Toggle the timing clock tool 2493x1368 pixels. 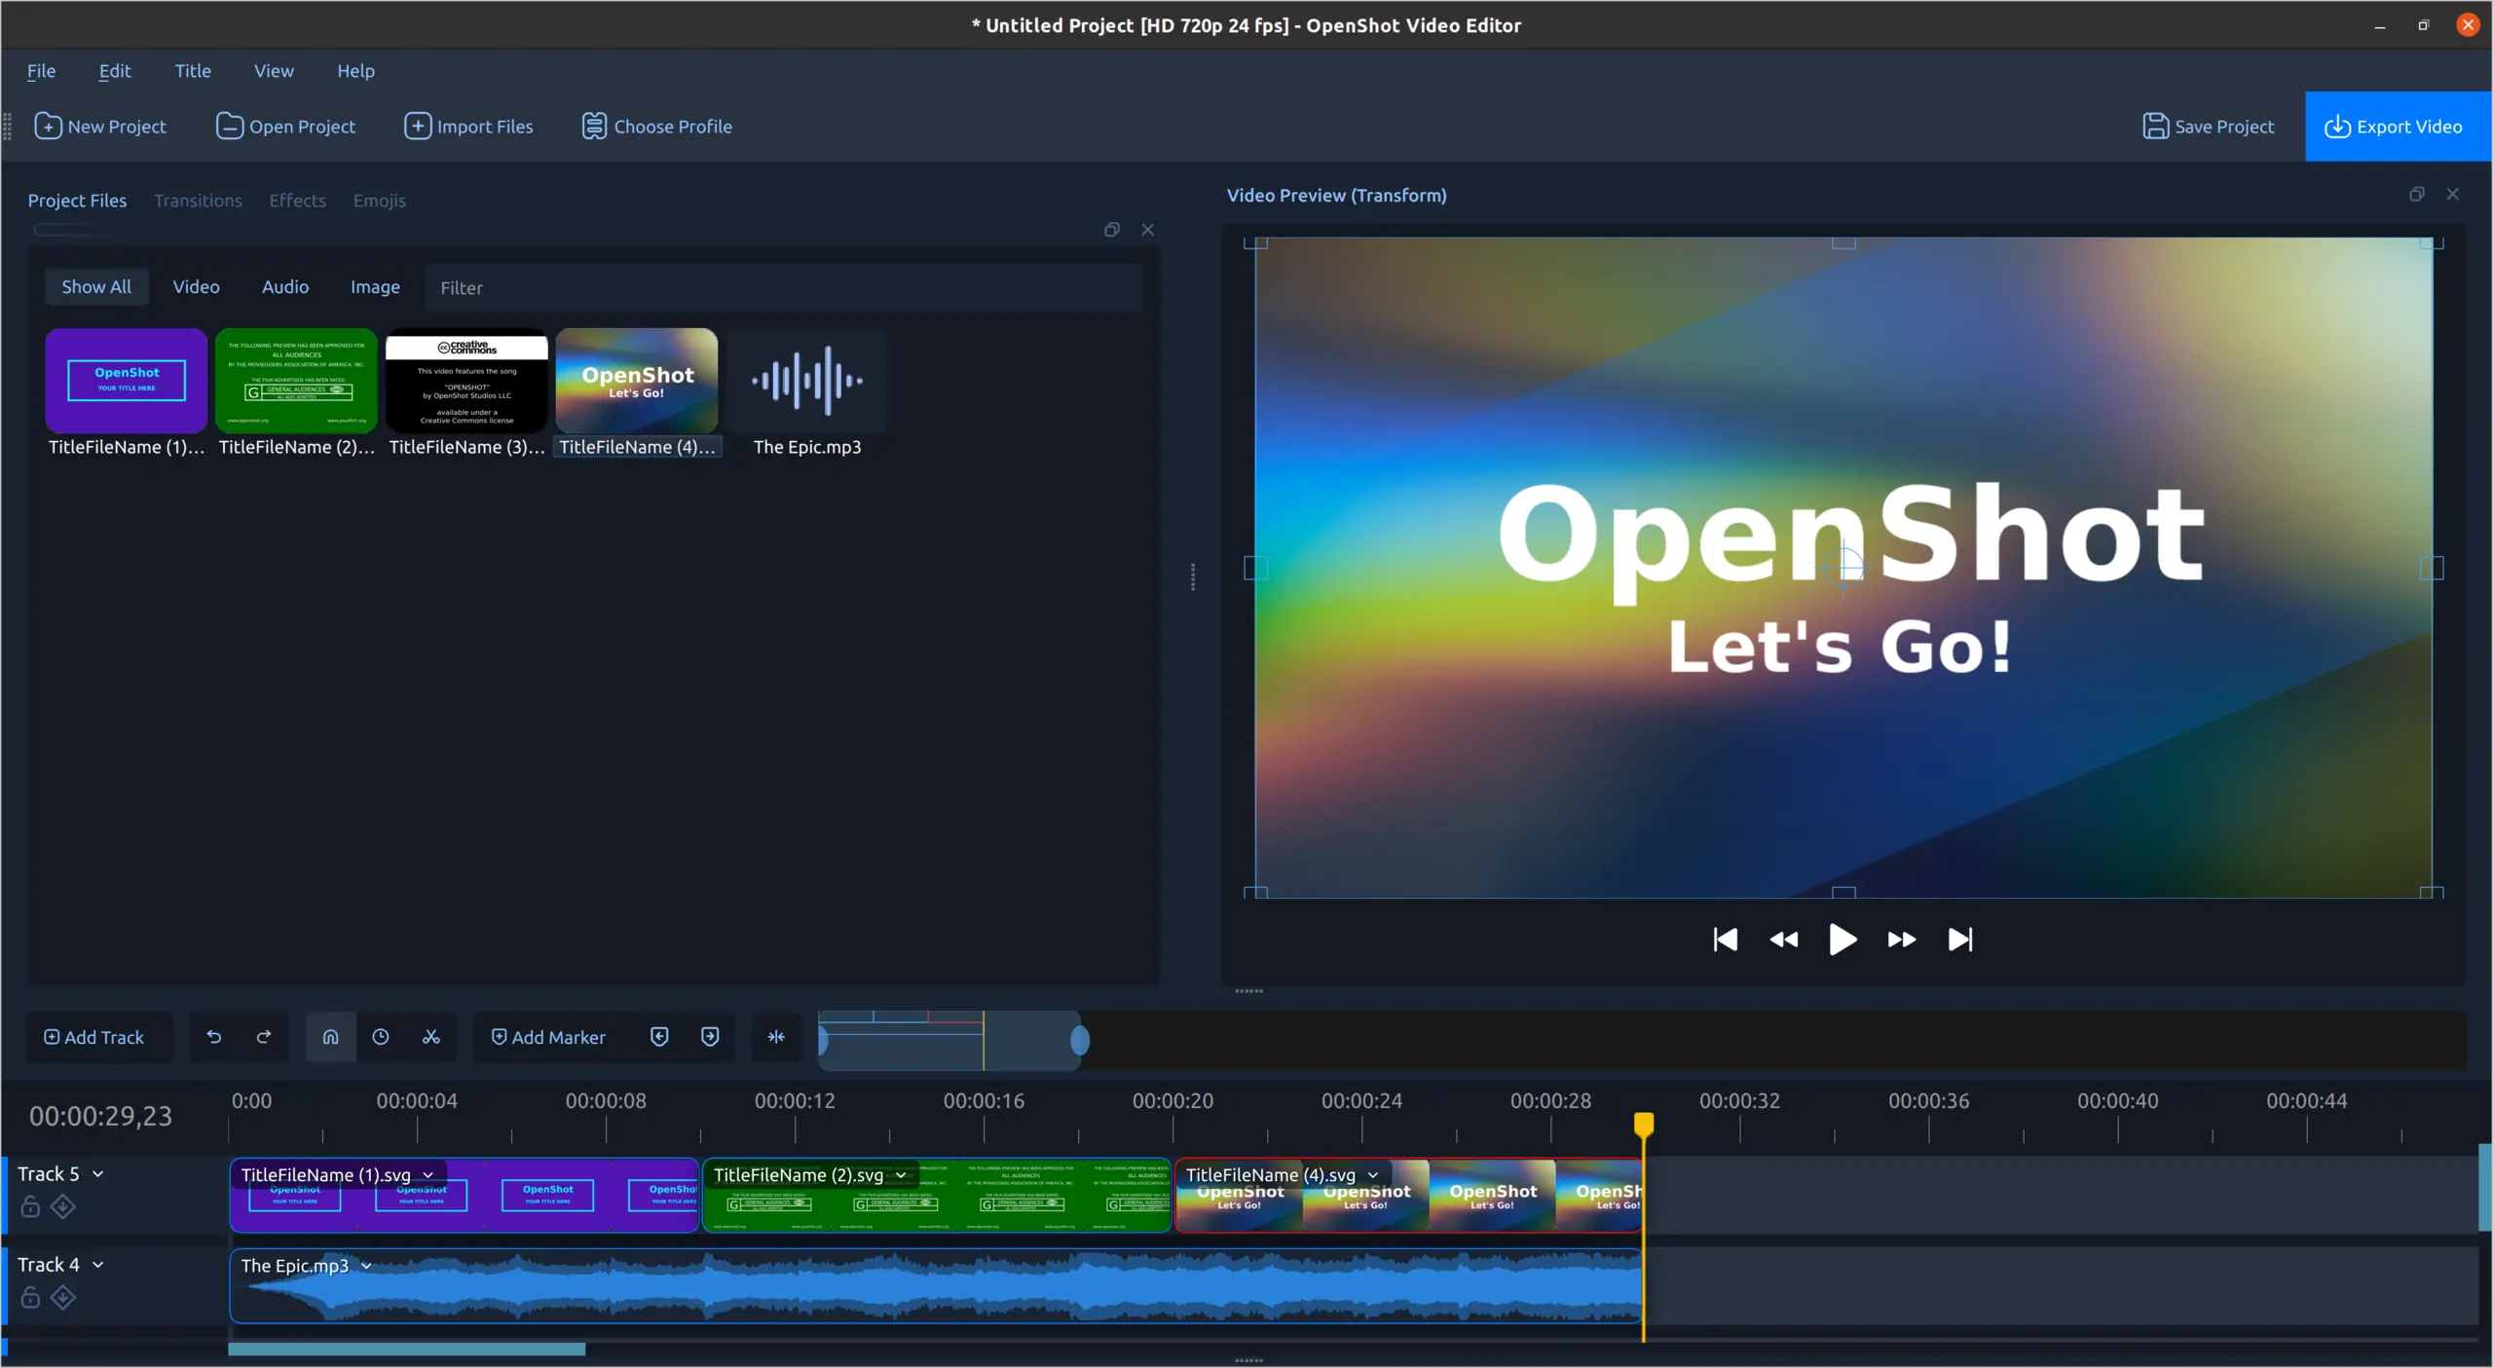point(381,1038)
